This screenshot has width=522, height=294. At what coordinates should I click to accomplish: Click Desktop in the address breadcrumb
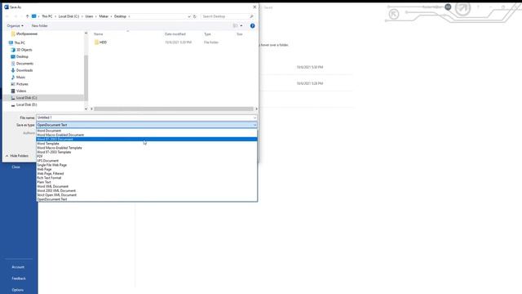click(120, 16)
